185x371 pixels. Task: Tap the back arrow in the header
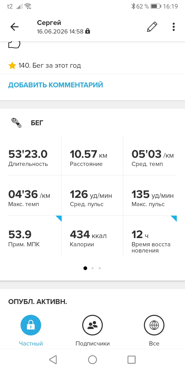pos(14,27)
